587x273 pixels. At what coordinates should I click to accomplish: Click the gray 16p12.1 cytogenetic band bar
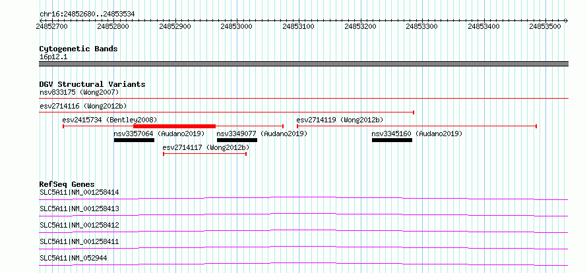[x=303, y=64]
